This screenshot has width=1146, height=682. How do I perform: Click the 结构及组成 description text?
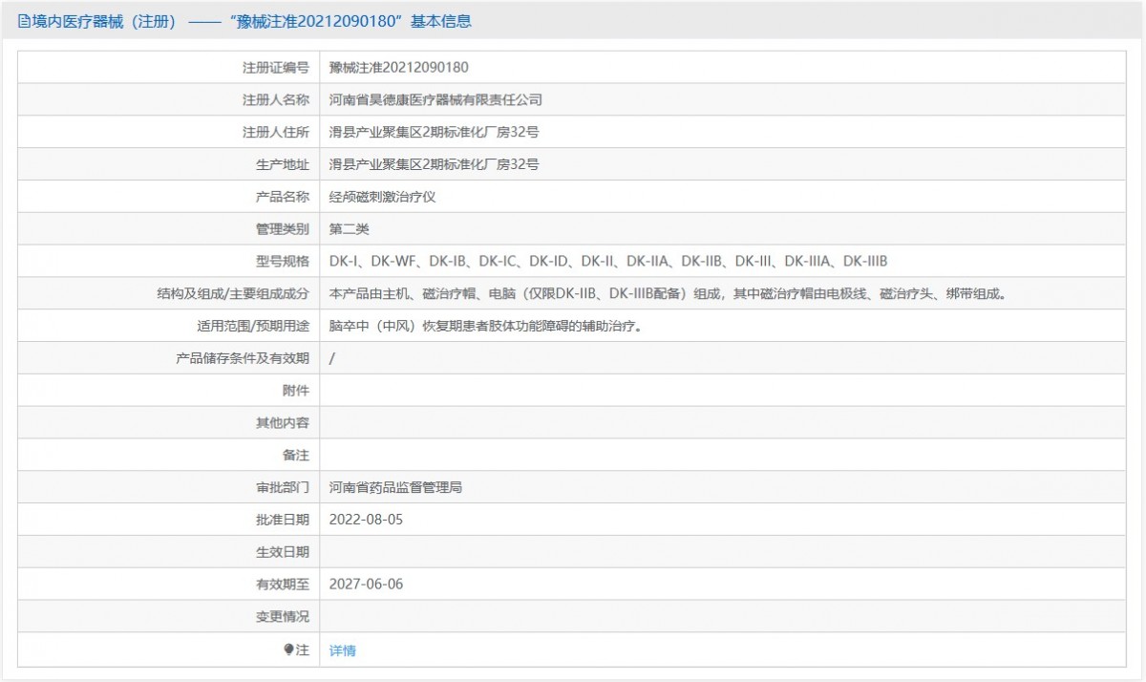pos(667,294)
